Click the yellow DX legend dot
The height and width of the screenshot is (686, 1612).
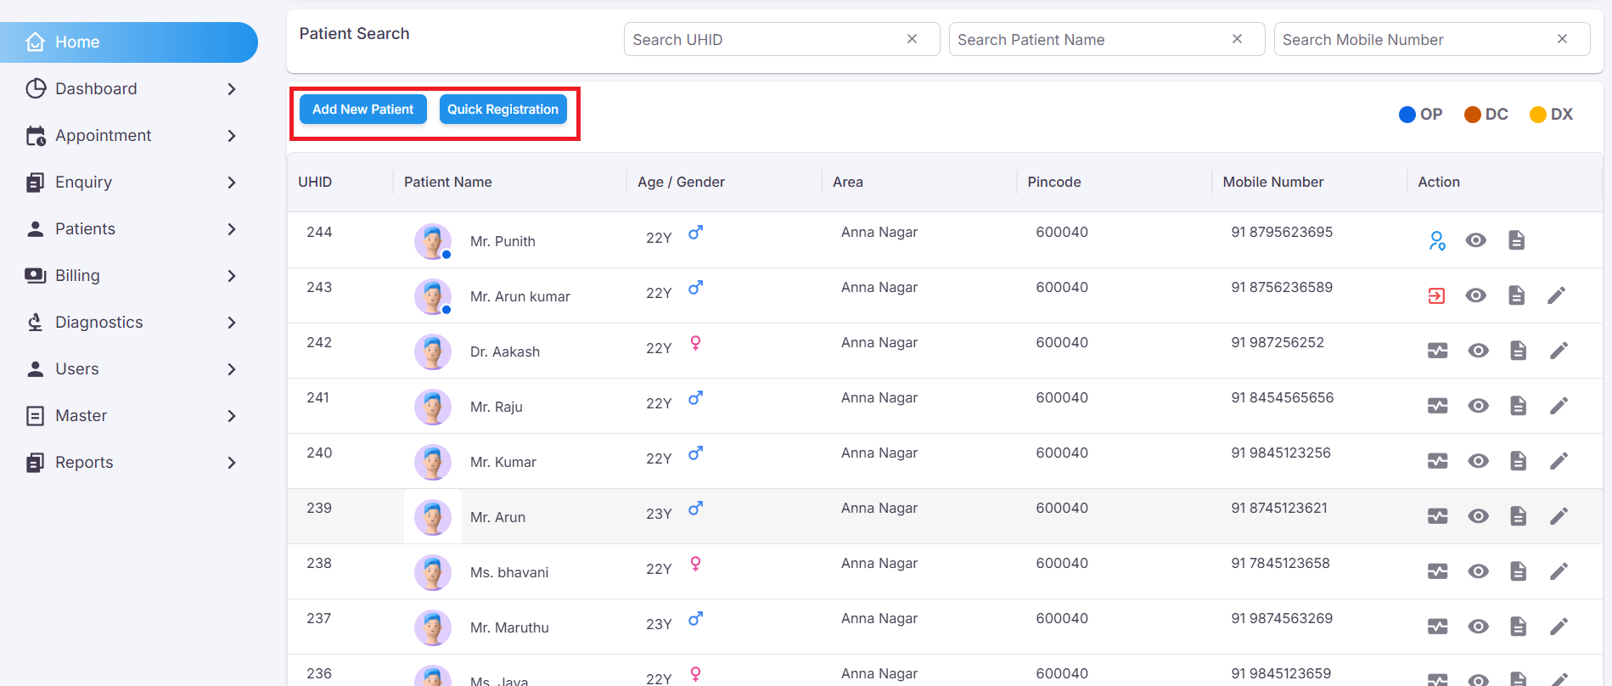pyautogui.click(x=1537, y=115)
